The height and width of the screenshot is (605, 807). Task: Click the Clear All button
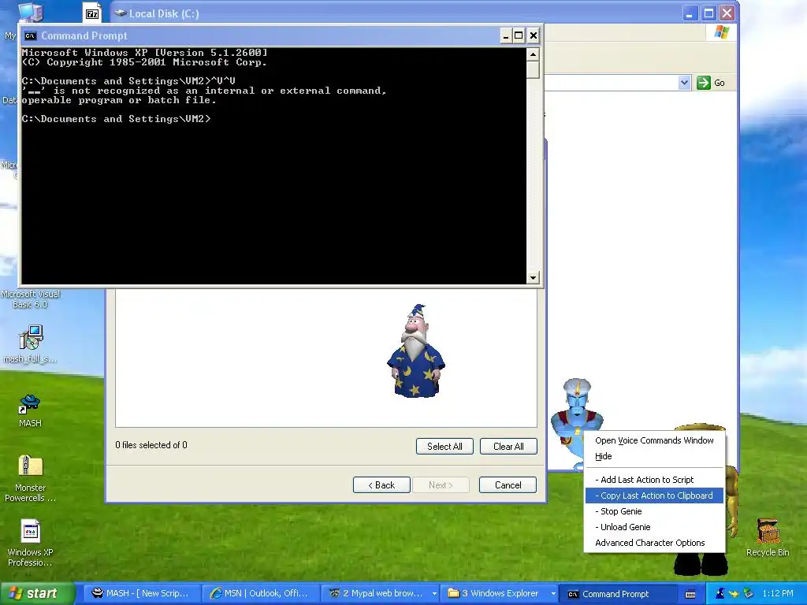(508, 446)
